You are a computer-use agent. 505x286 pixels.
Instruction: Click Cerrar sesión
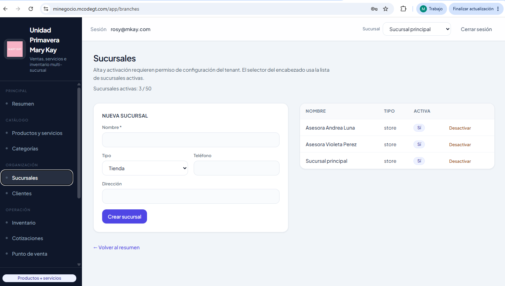click(x=476, y=29)
